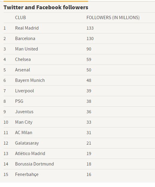Select the AC Milan entry
This screenshot has width=155, height=187.
pyautogui.click(x=24, y=133)
